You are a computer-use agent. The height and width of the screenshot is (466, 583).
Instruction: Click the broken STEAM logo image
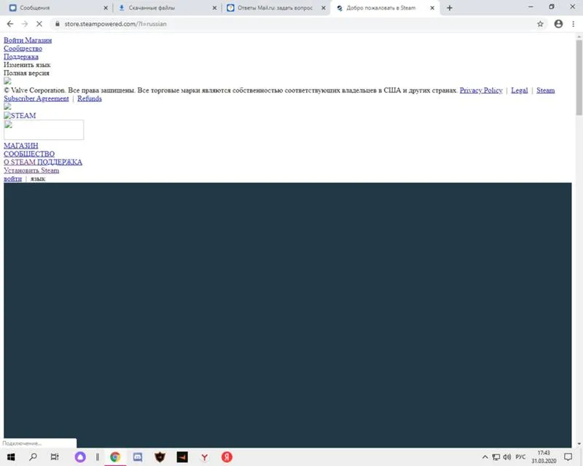(20, 116)
